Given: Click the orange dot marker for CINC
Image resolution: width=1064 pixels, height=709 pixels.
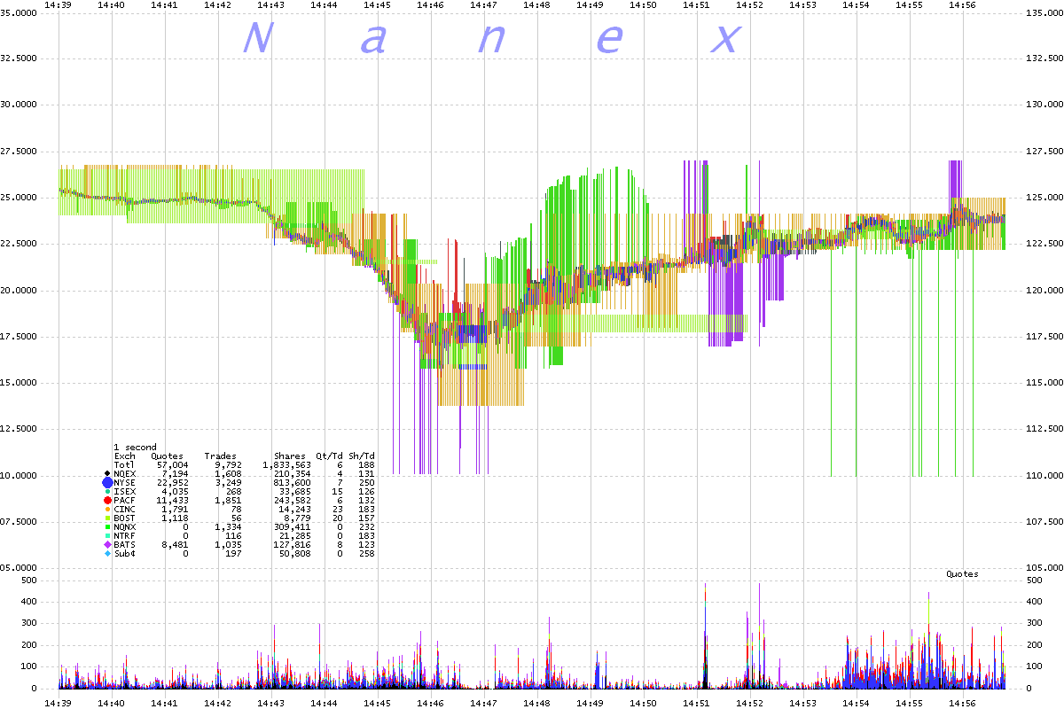Looking at the screenshot, I should coord(107,509).
